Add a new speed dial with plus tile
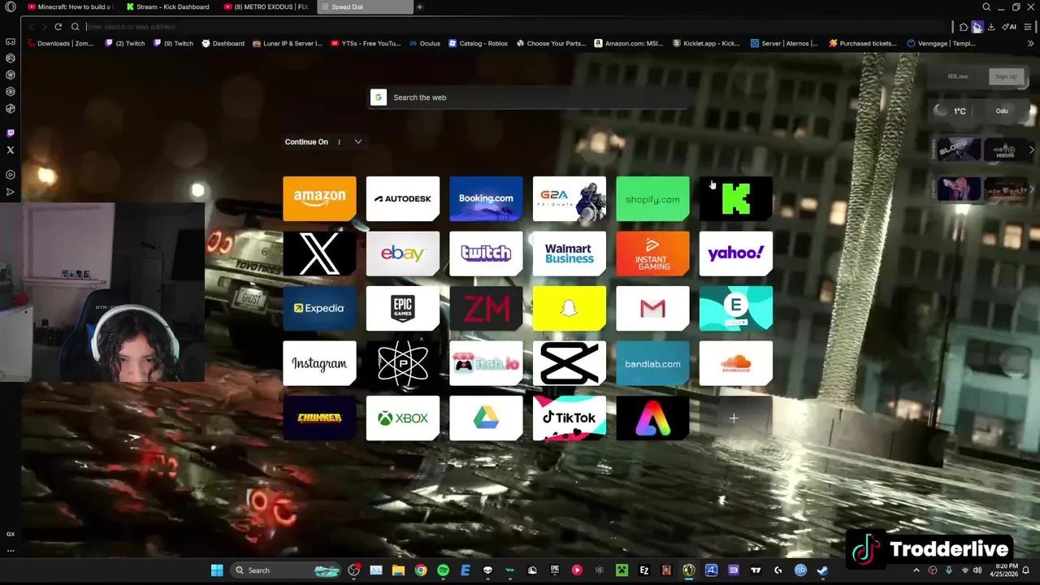The width and height of the screenshot is (1040, 585). [x=736, y=418]
